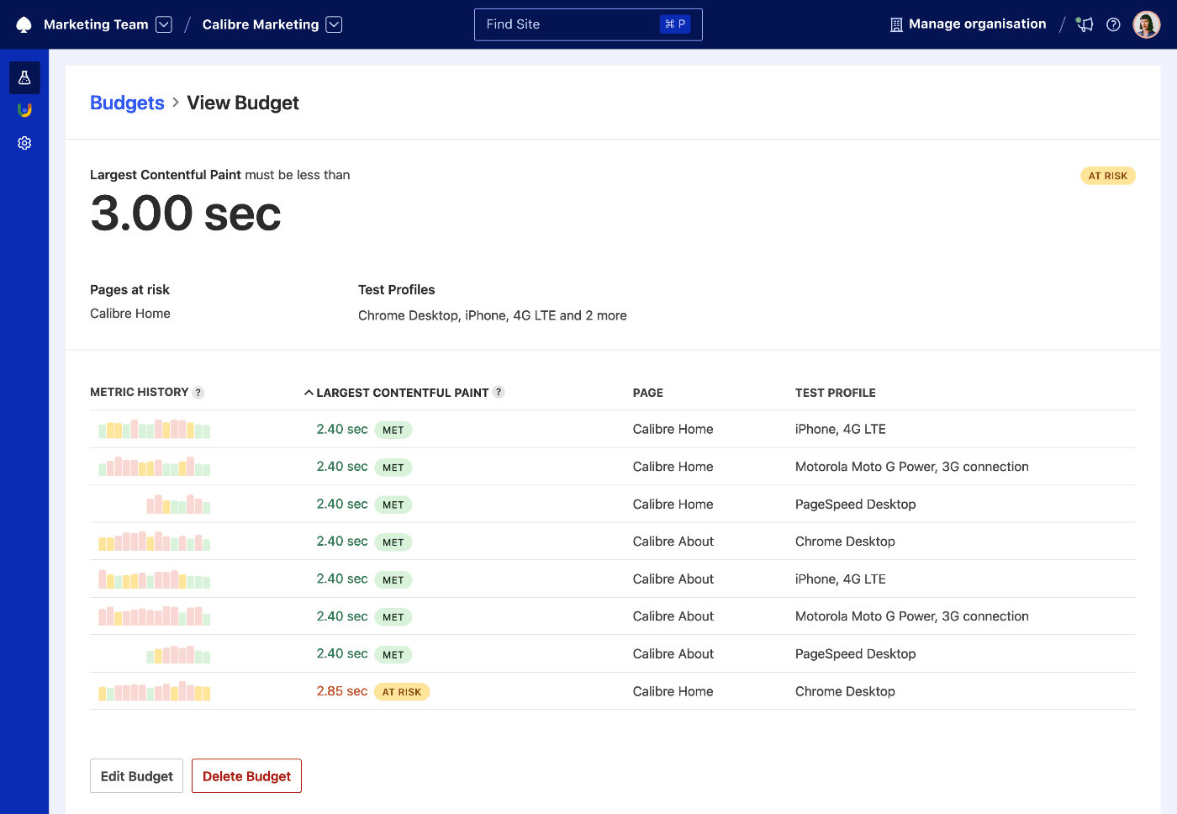Open the multicolored U app icon in sidebar

coord(24,109)
